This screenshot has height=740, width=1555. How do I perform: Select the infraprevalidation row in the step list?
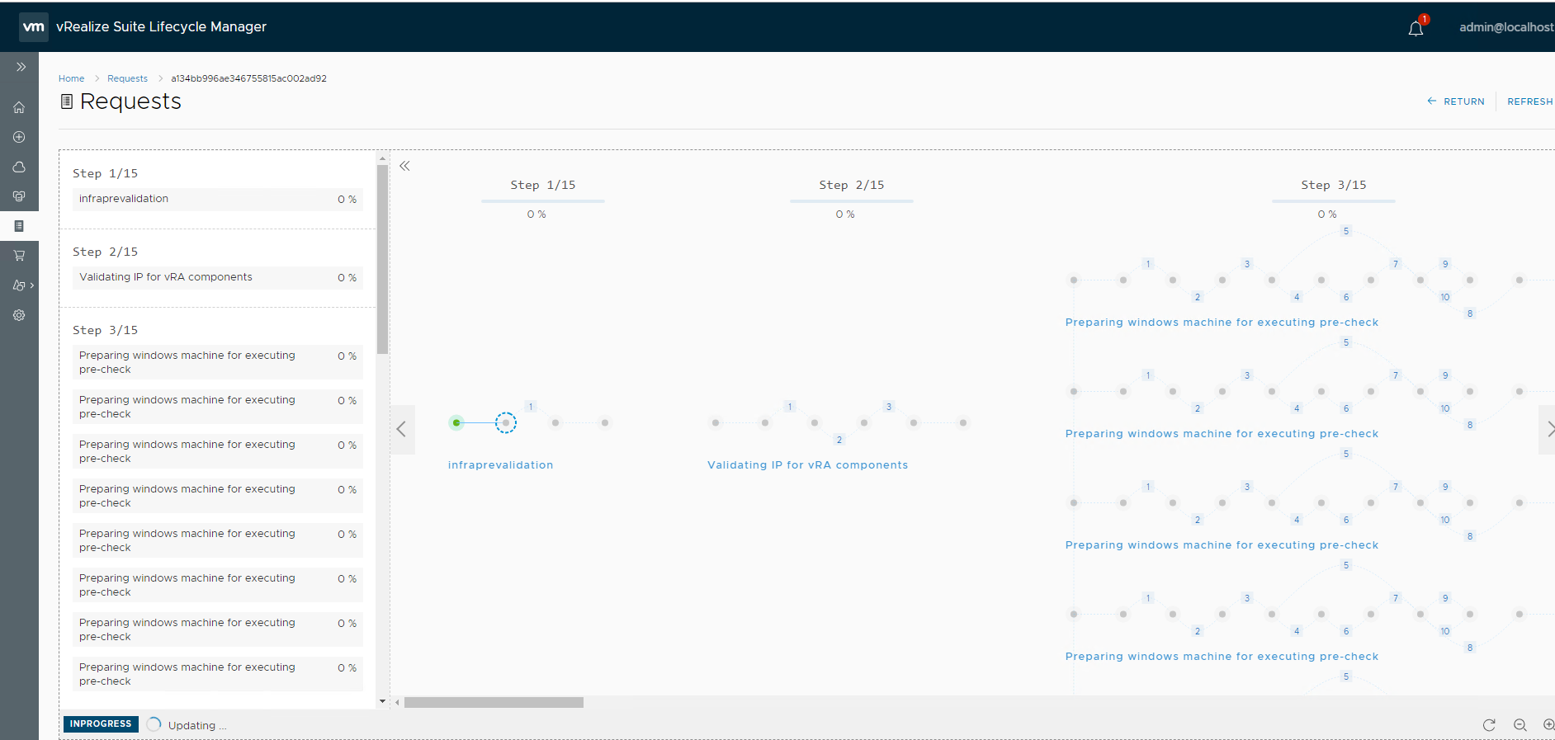pyautogui.click(x=218, y=199)
